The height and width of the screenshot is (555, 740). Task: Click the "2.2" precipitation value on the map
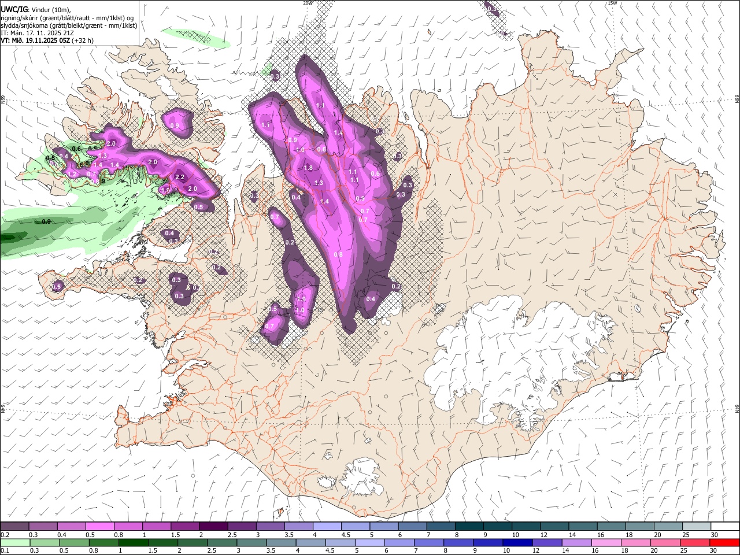click(179, 177)
